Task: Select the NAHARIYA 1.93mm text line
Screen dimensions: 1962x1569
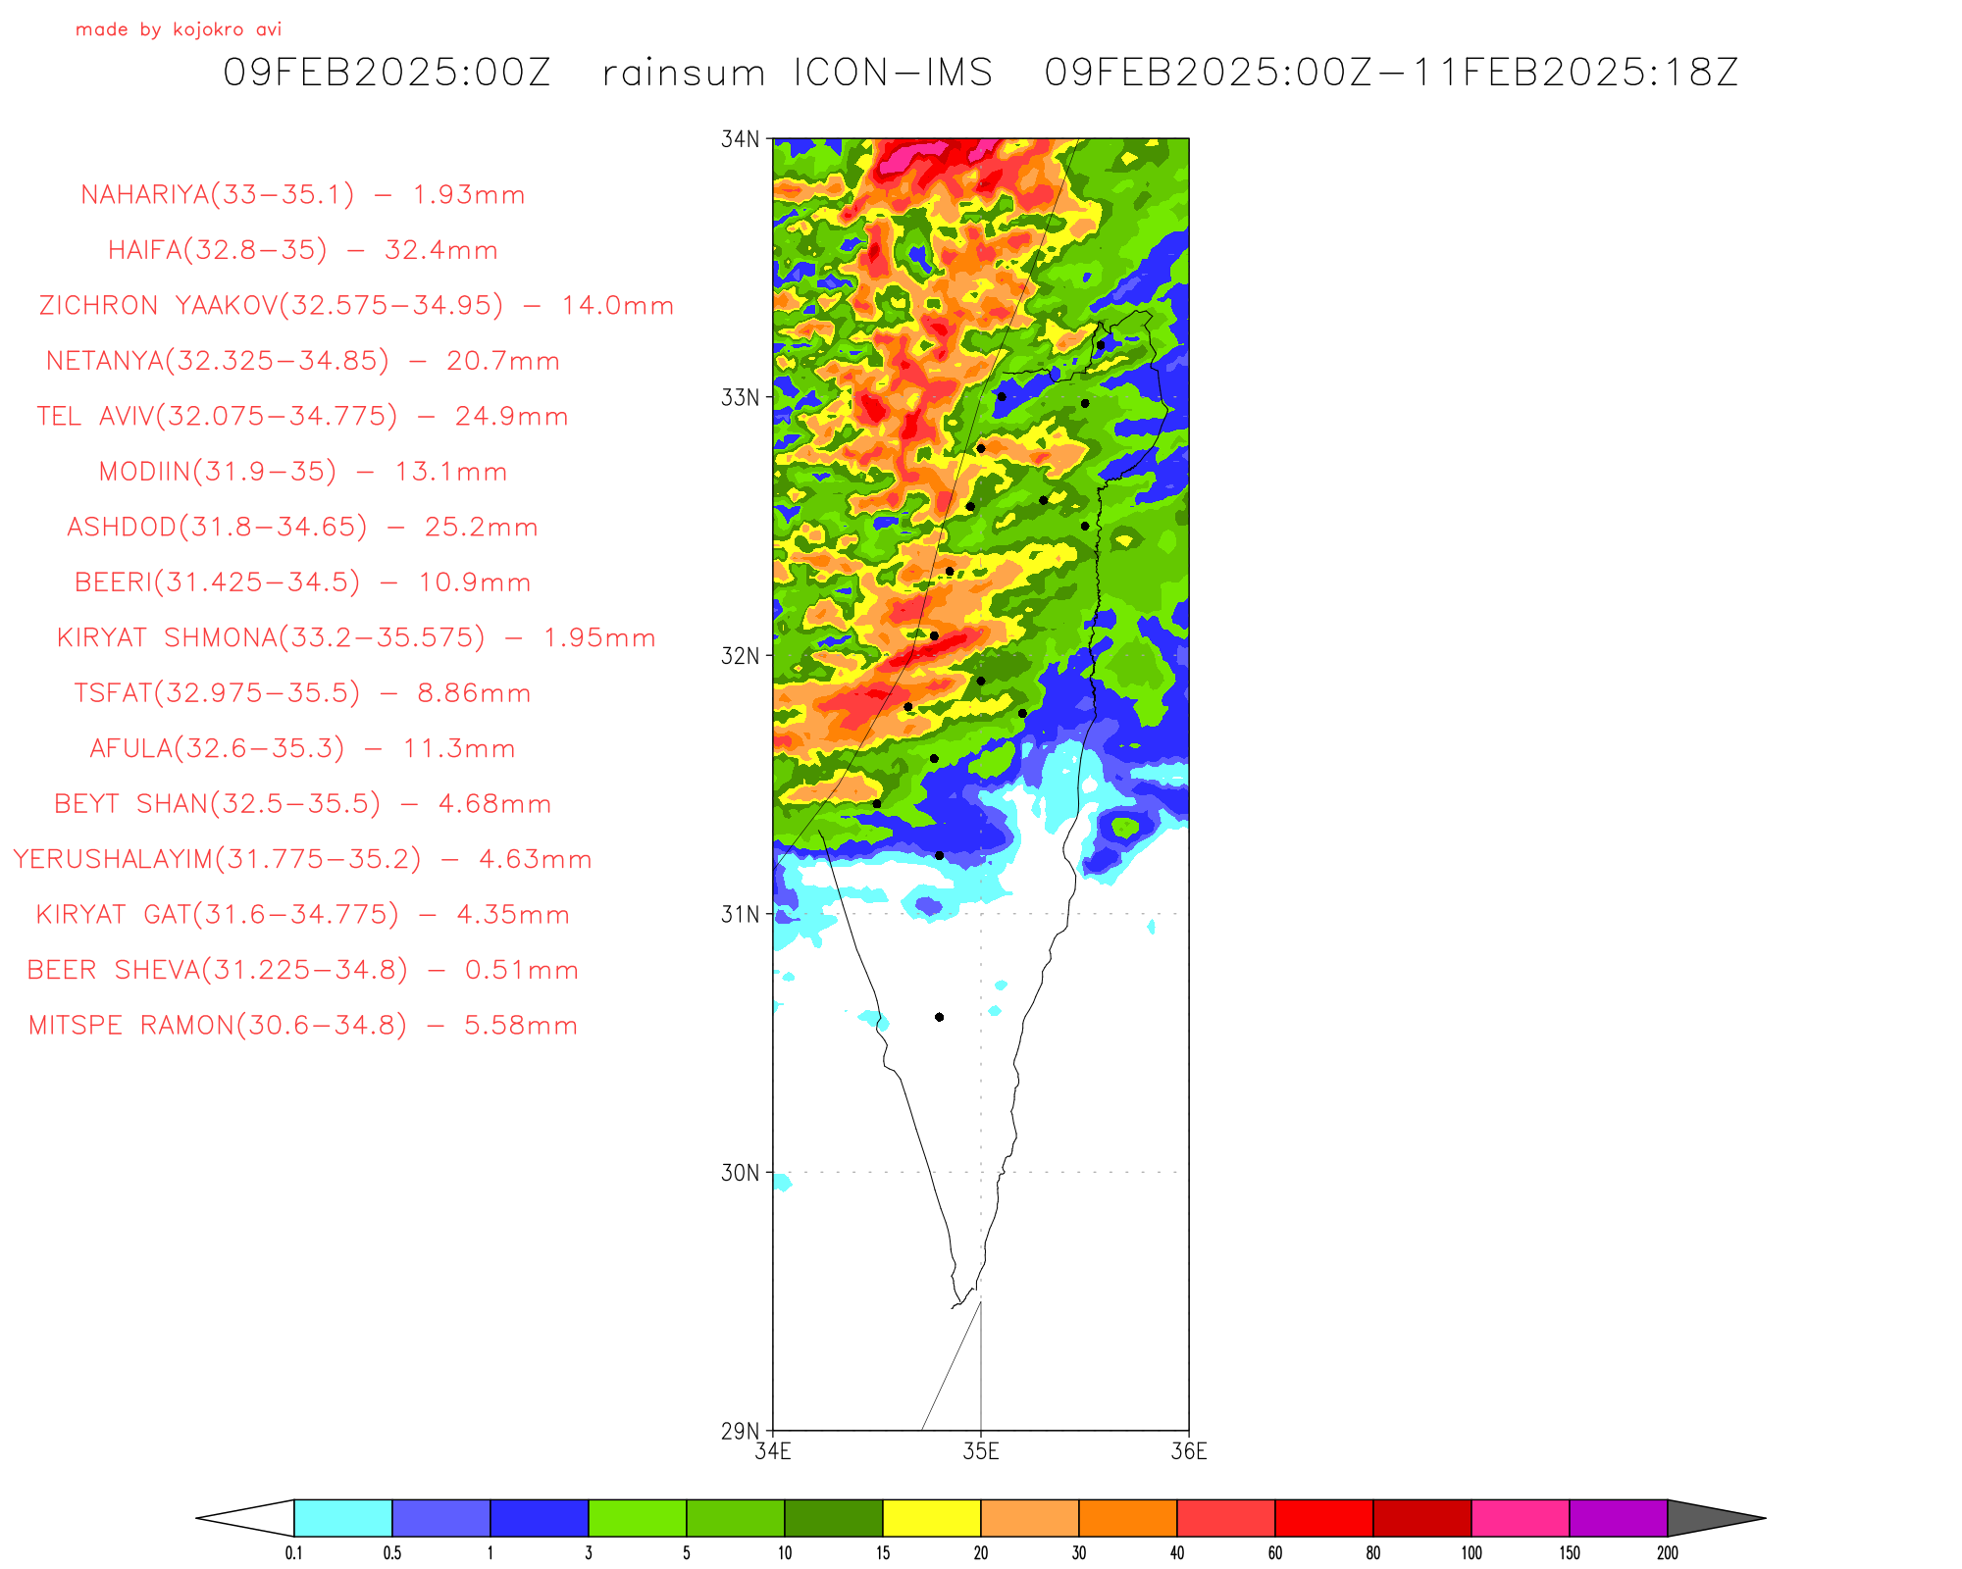Action: pos(303,195)
